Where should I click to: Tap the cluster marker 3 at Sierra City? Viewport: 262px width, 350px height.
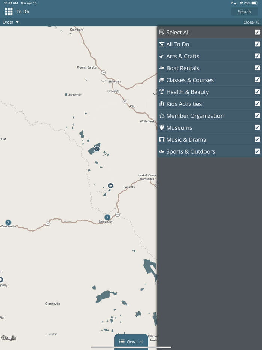(x=107, y=217)
